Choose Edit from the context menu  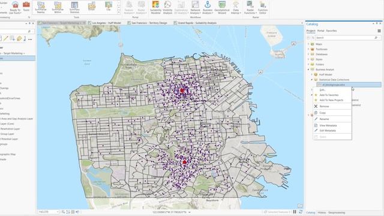pos(332,90)
